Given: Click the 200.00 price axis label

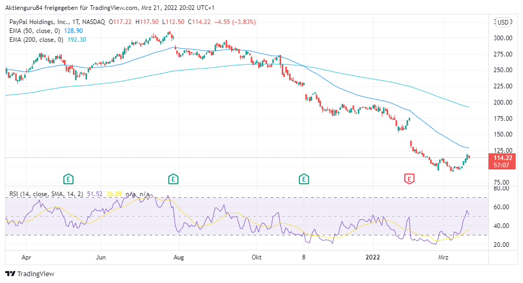Looking at the screenshot, I should tap(503, 103).
